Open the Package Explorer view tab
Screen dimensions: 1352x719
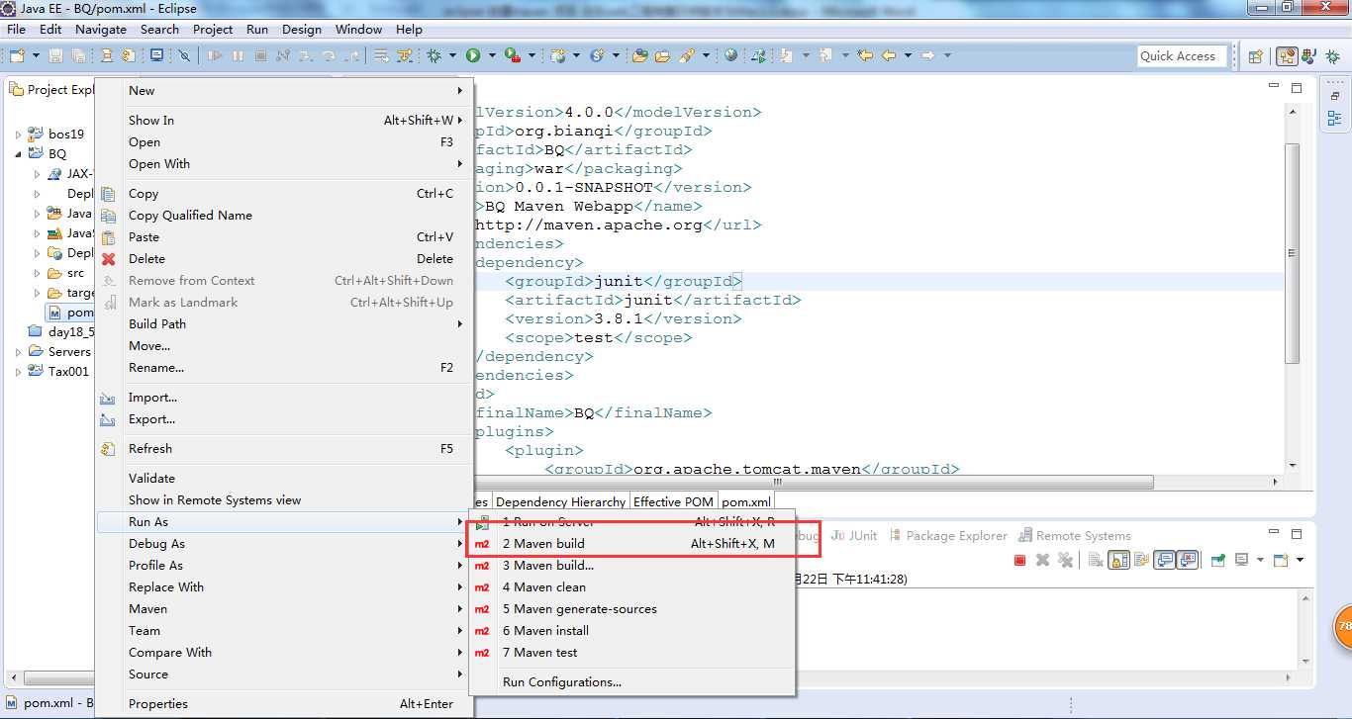point(947,536)
